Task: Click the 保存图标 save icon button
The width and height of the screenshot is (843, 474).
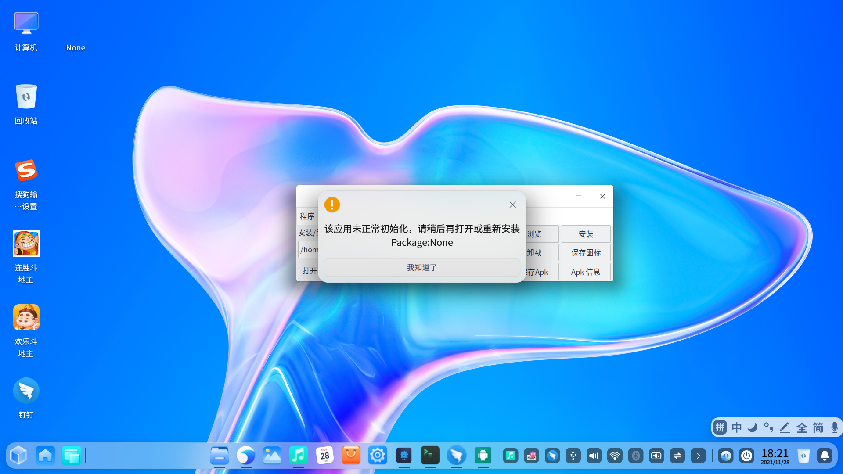Action: (x=586, y=253)
